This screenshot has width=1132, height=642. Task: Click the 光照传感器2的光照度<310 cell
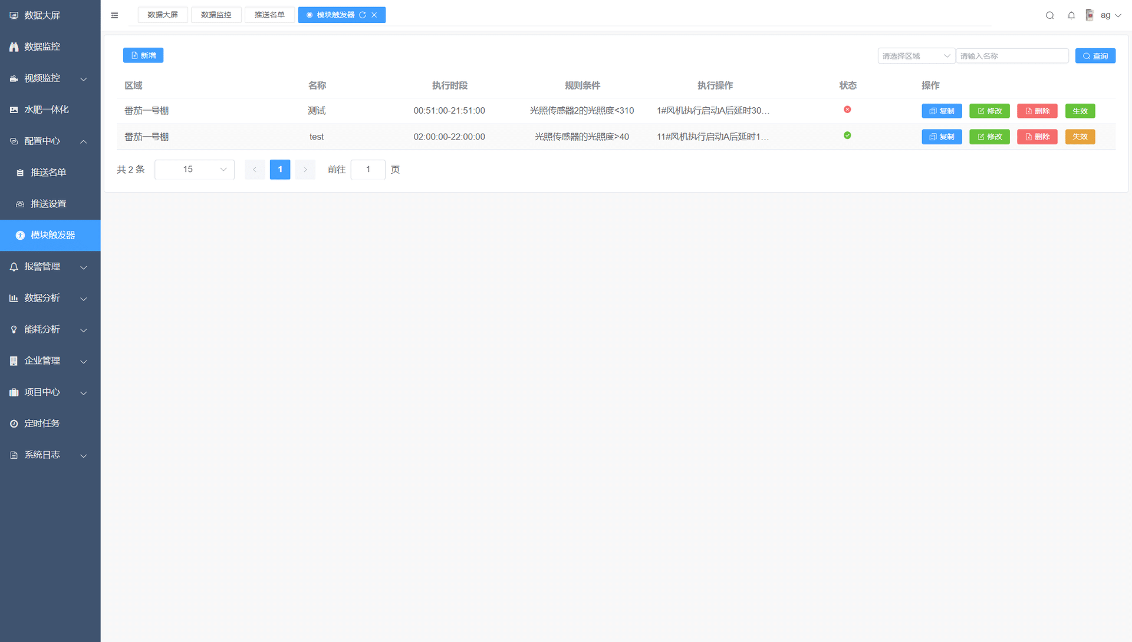pos(582,111)
